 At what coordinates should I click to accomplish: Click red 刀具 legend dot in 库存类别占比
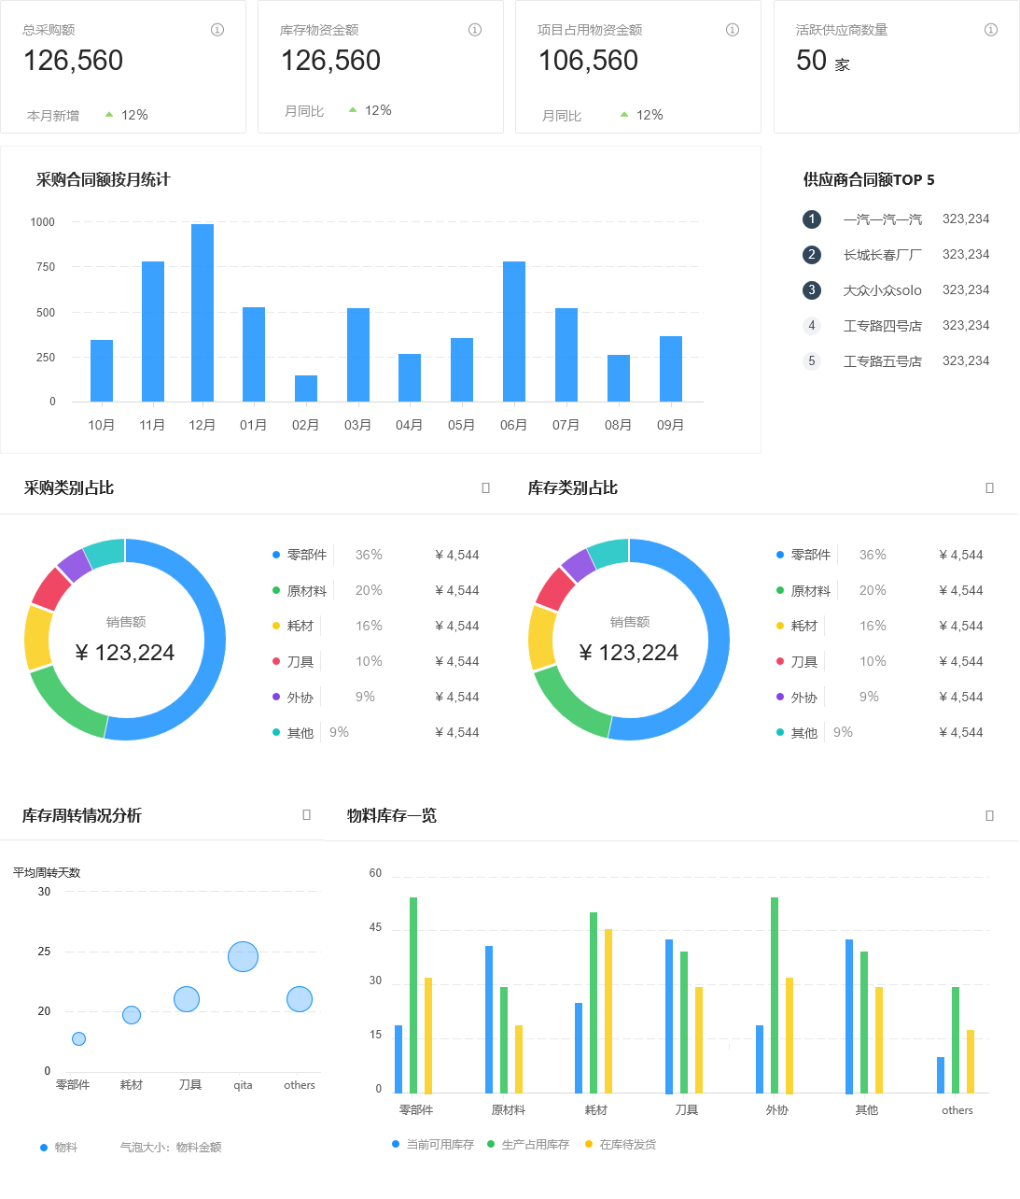(780, 661)
